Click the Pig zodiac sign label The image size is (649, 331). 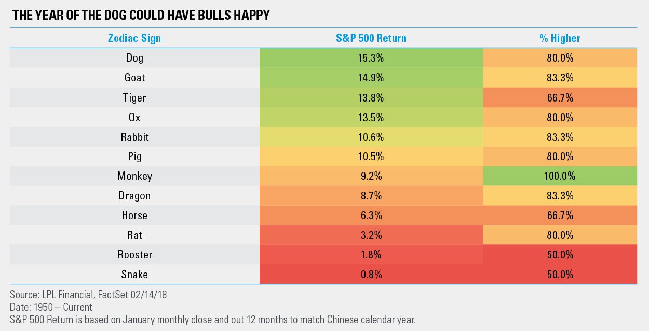point(134,156)
